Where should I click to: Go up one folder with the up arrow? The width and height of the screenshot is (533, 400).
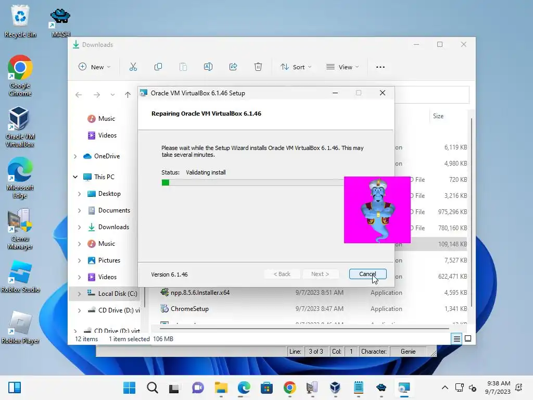[128, 95]
